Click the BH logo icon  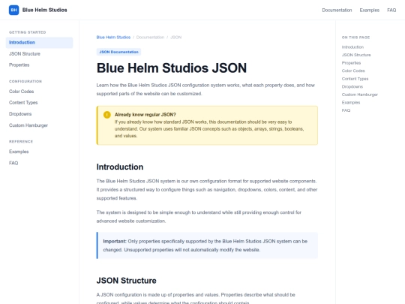coord(14,10)
